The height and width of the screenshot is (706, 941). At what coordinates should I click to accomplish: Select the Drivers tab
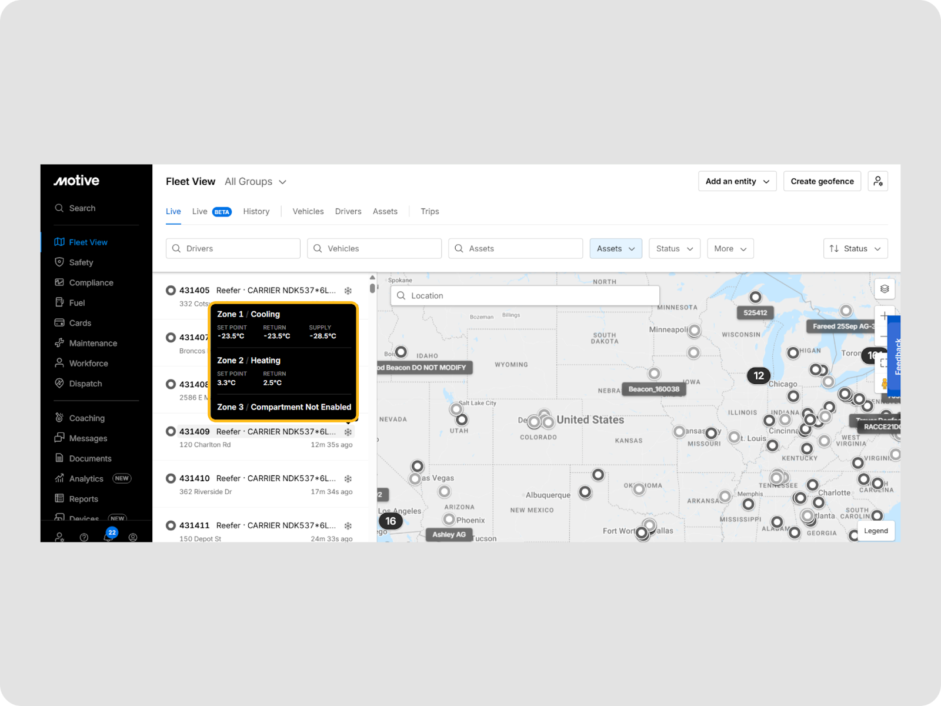click(x=348, y=212)
